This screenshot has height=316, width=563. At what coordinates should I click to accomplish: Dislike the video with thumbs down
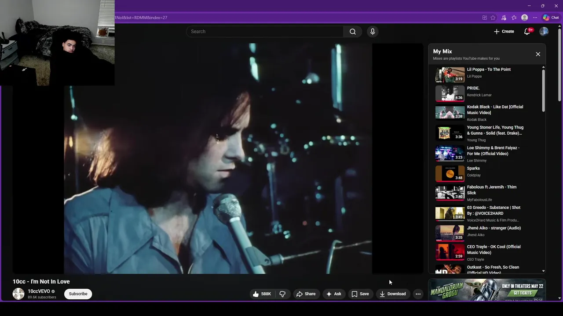pos(283,294)
